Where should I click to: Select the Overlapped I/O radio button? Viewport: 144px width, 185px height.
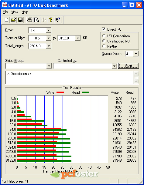click(x=104, y=41)
